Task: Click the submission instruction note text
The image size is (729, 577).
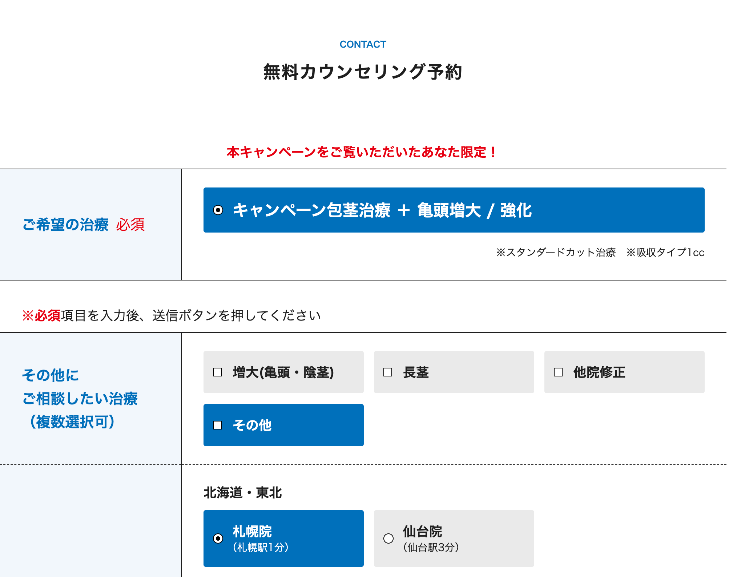Action: pyautogui.click(x=171, y=315)
